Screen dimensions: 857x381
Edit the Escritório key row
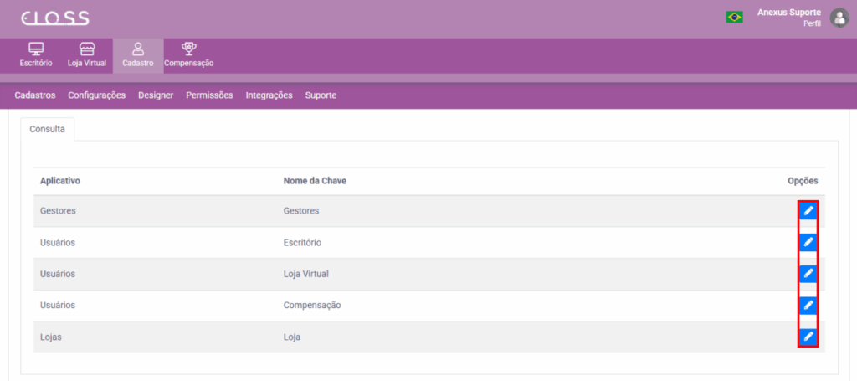point(808,243)
